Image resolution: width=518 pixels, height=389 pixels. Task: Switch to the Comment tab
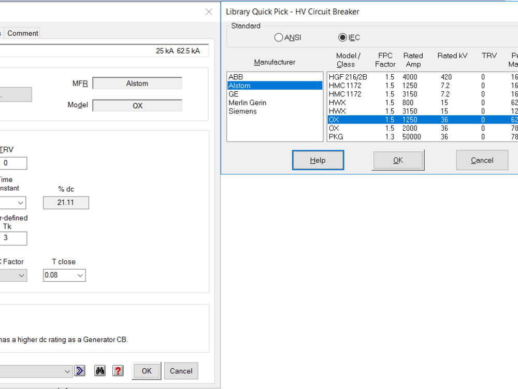point(22,33)
